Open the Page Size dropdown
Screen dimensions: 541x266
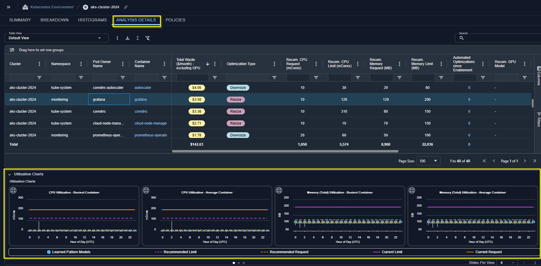428,161
